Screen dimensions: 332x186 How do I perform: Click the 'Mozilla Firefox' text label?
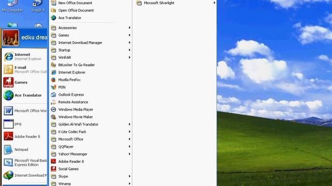70,80
